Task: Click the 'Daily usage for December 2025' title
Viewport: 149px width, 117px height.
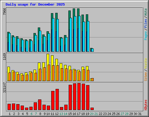Action: (x=35, y=4)
